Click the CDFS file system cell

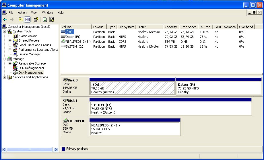[x=122, y=42]
